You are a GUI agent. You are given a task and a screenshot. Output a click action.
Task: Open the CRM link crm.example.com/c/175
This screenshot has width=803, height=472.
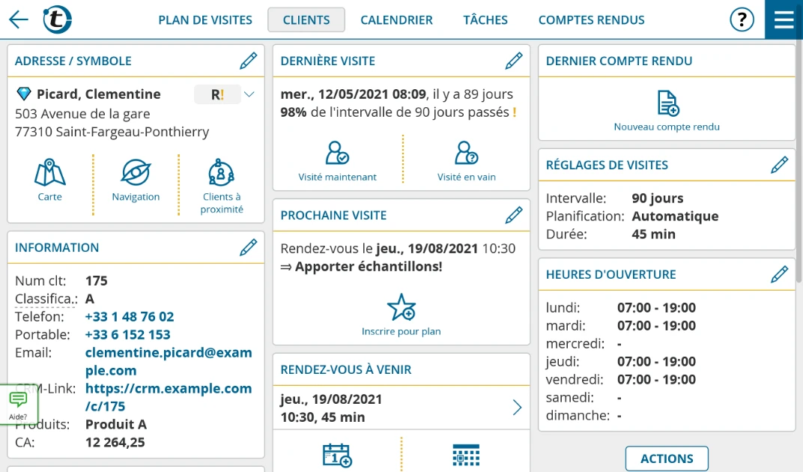click(169, 397)
